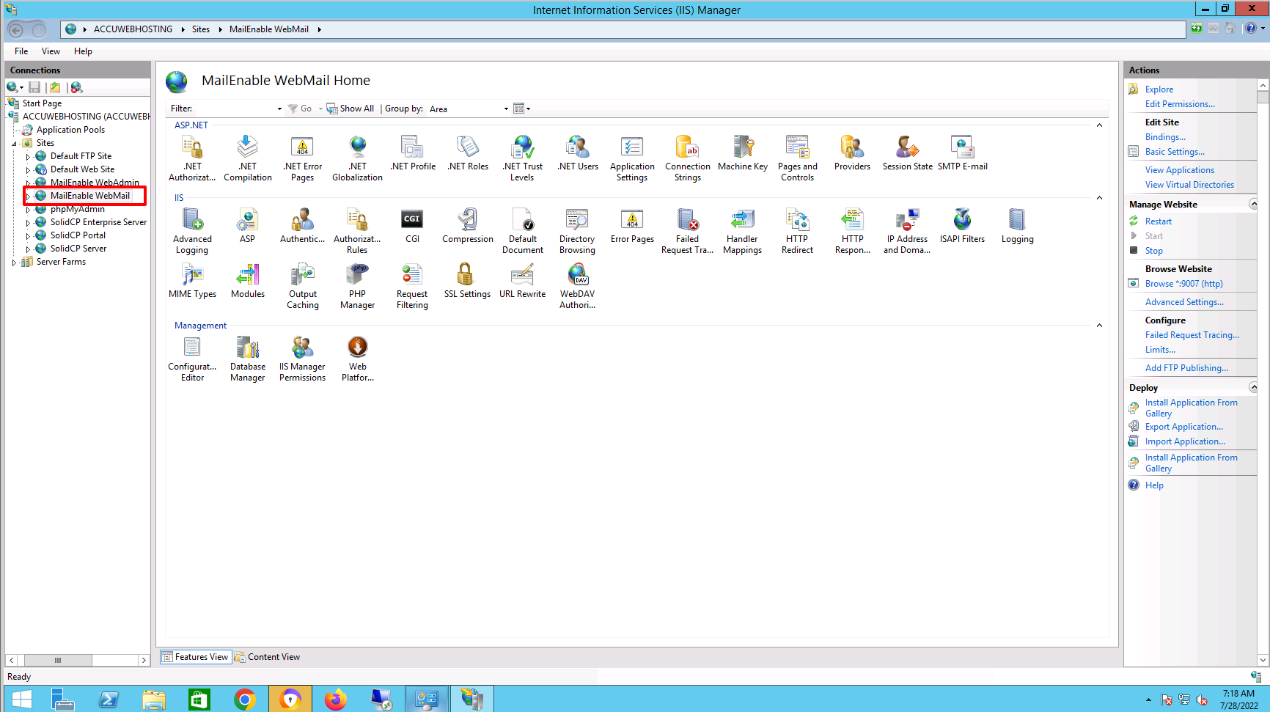The height and width of the screenshot is (712, 1270).
Task: Collapse the Manage Website actions section
Action: click(x=1253, y=204)
